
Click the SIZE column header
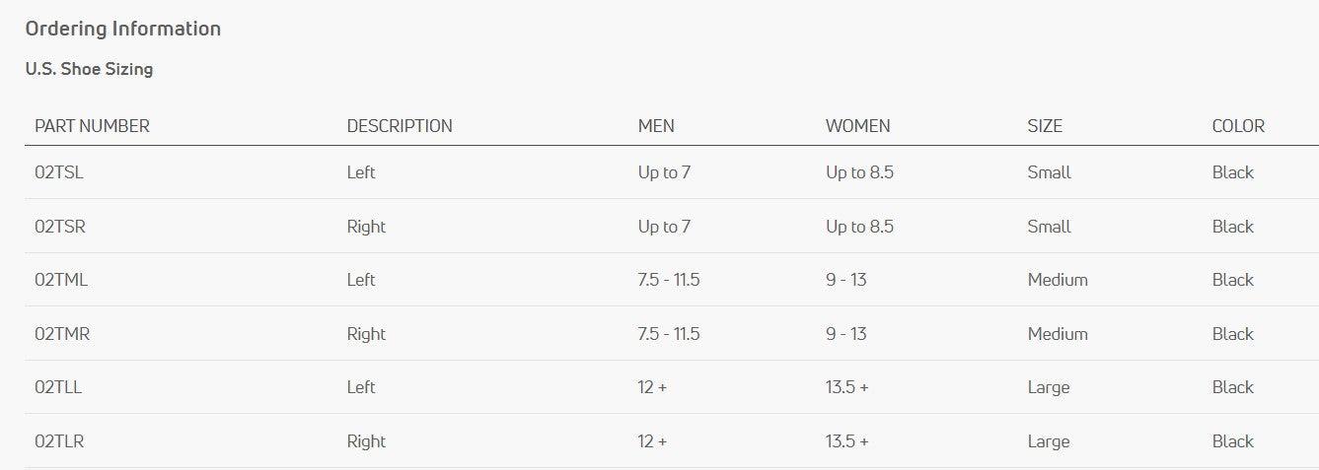tap(1045, 126)
